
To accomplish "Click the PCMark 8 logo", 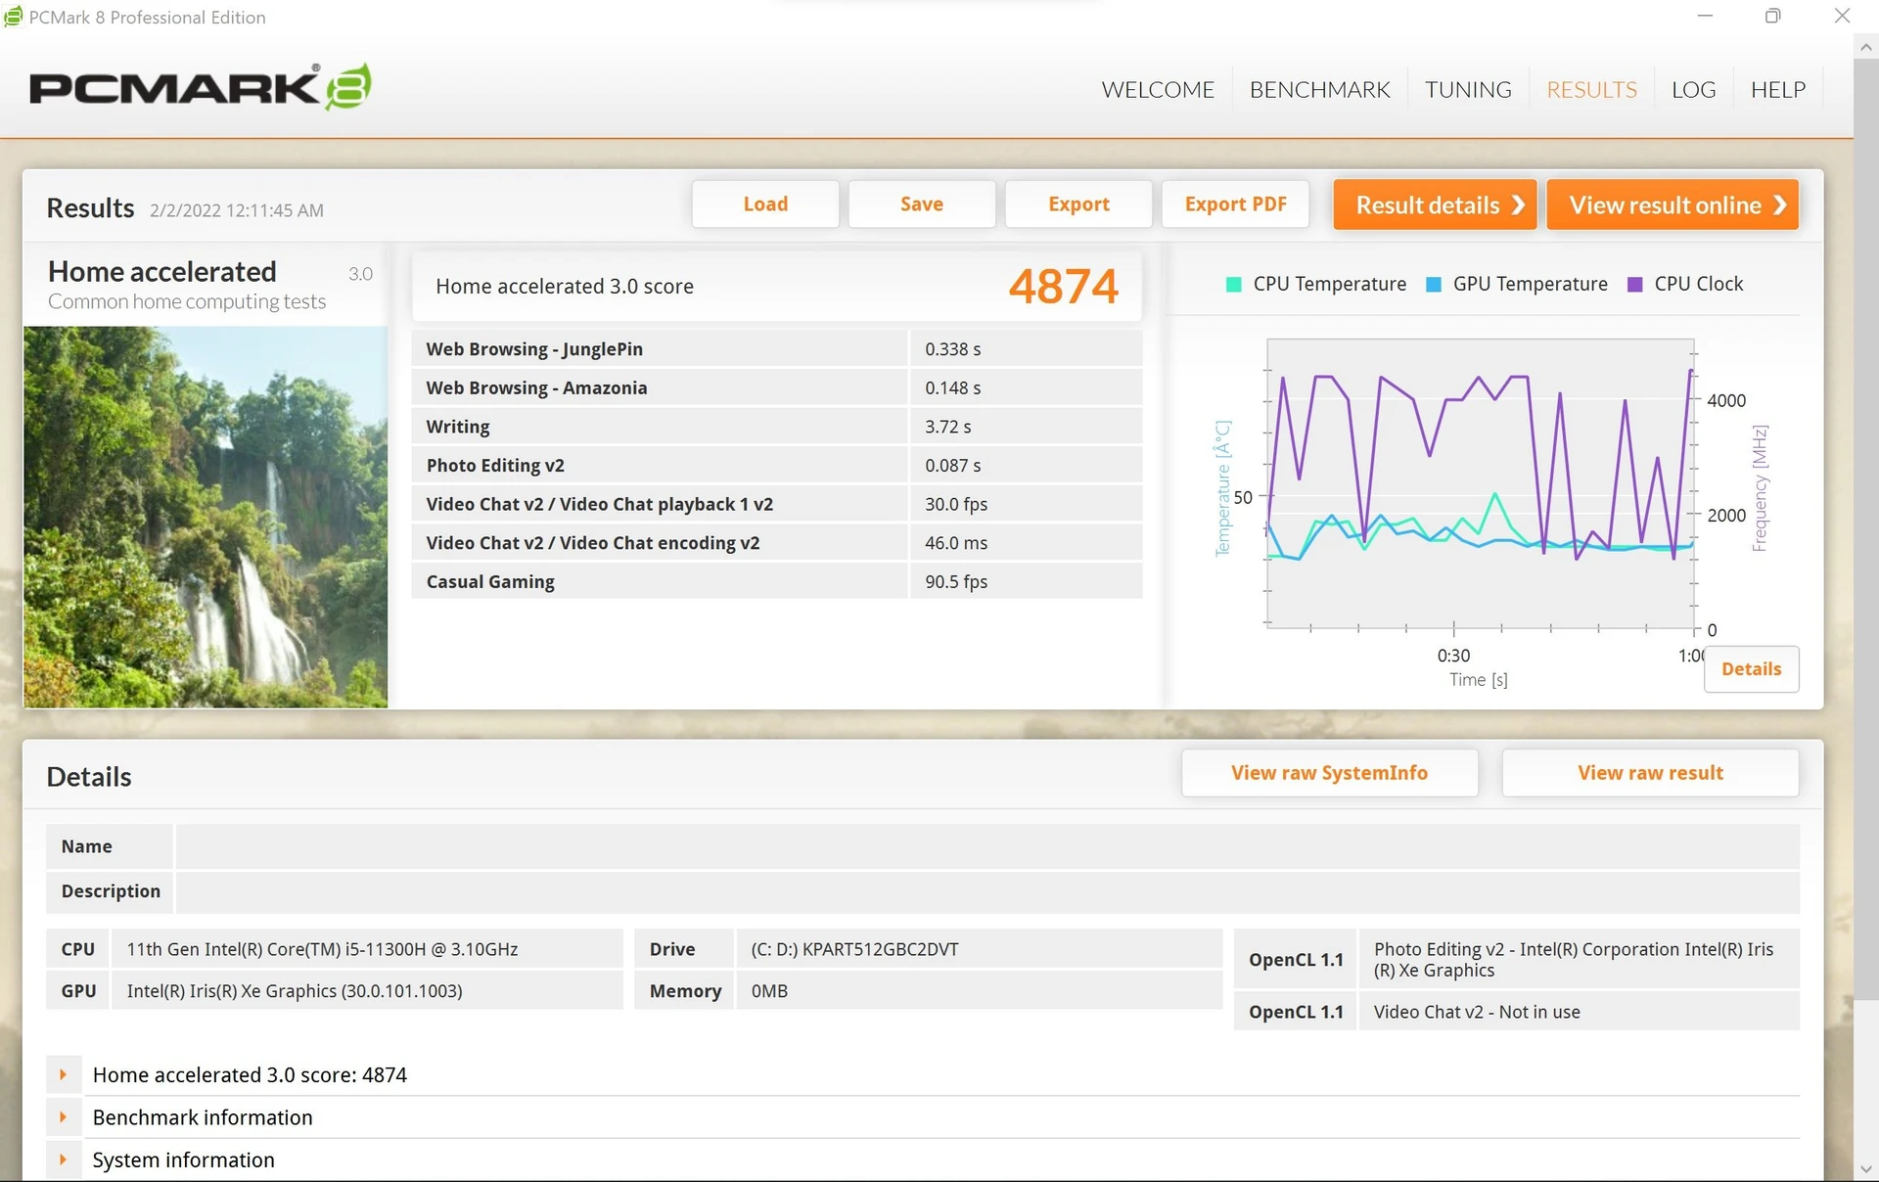I will [x=201, y=87].
